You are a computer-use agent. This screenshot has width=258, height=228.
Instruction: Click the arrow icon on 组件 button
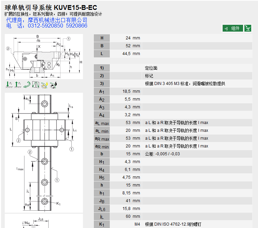pos(226,29)
